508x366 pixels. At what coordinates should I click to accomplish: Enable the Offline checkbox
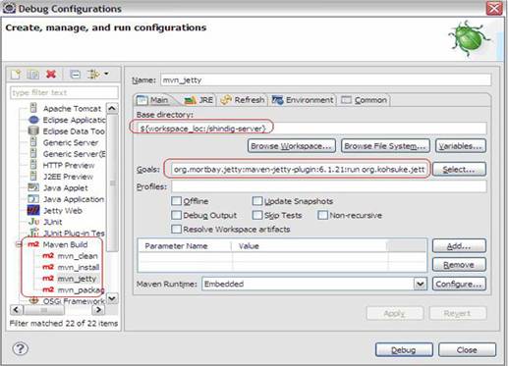click(177, 201)
